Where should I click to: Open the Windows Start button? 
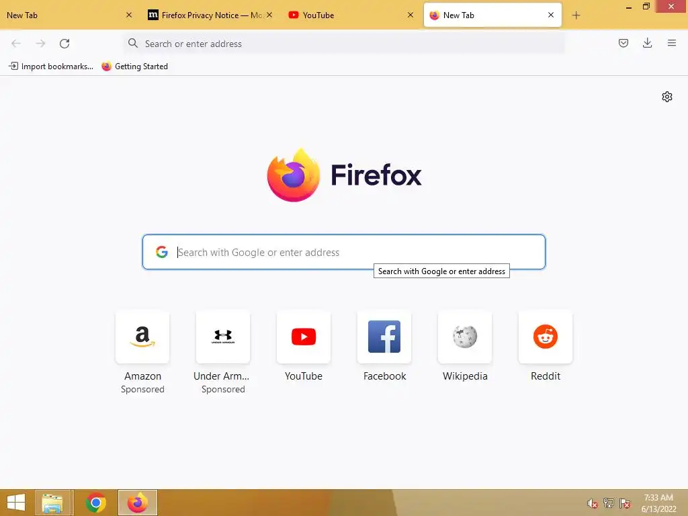(x=16, y=503)
